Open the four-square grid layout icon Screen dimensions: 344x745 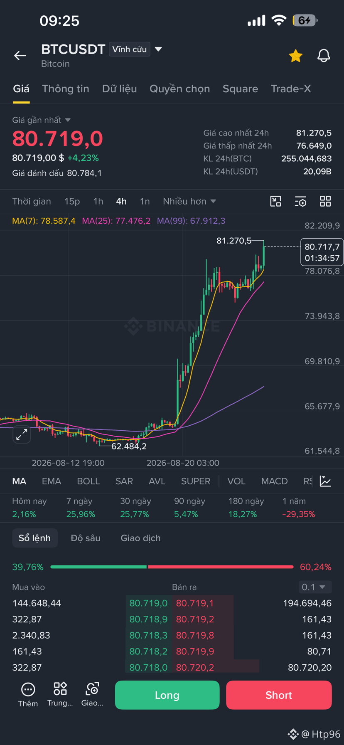325,201
